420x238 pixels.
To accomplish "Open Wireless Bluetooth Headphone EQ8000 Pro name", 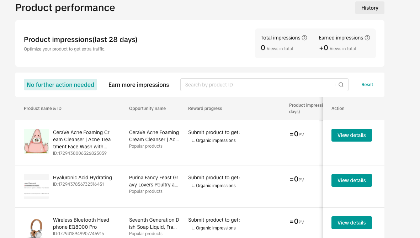I will click(81, 223).
